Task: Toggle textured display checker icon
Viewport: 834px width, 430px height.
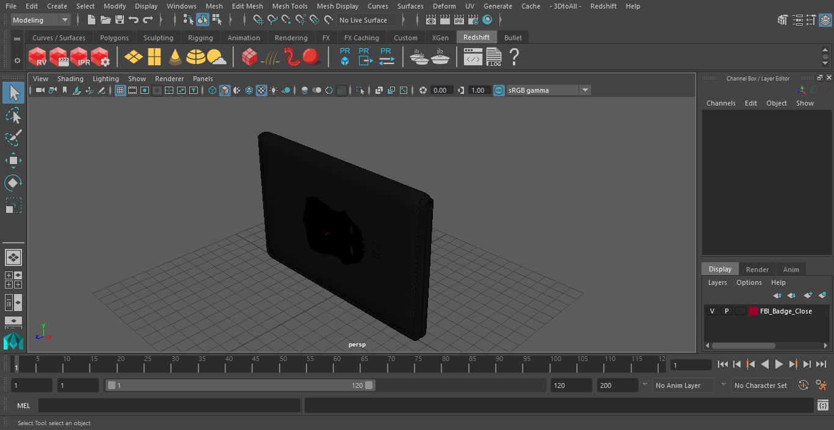Action: pyautogui.click(x=261, y=90)
